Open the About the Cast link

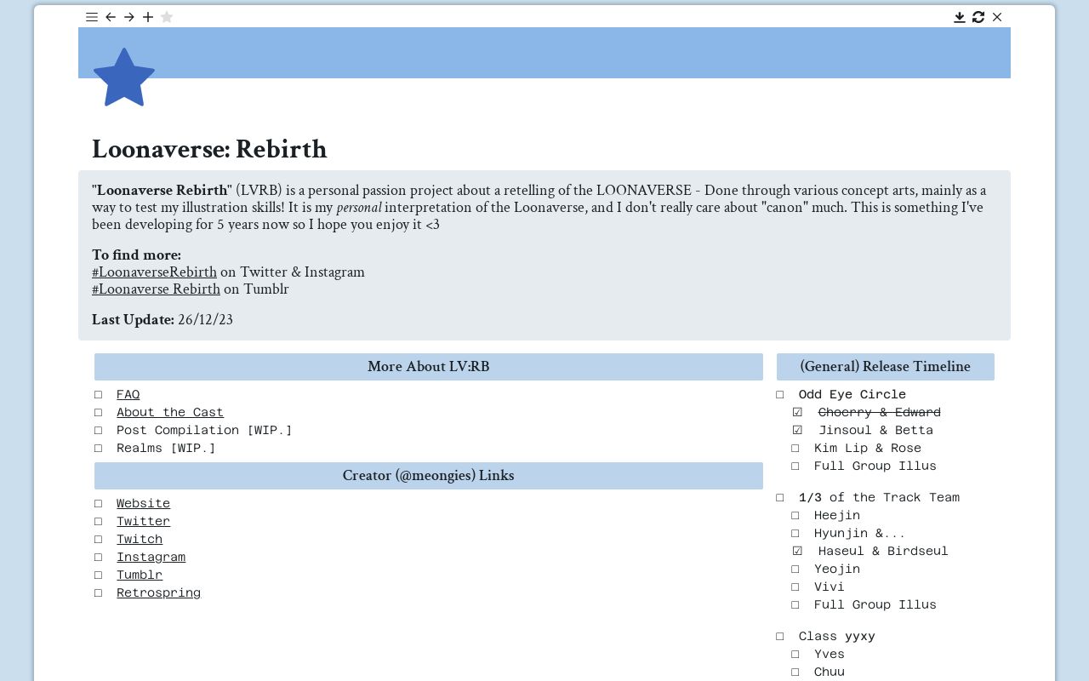[x=169, y=412]
